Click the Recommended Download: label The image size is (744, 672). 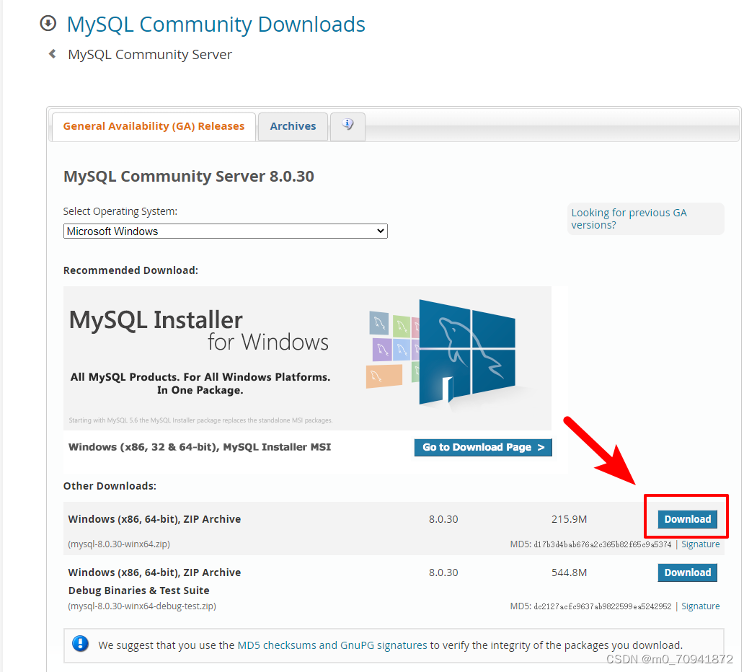[130, 270]
